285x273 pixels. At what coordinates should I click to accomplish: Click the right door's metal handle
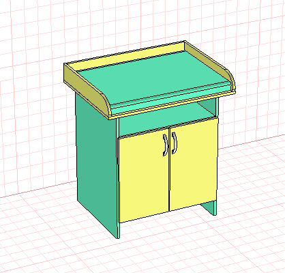[x=175, y=143]
